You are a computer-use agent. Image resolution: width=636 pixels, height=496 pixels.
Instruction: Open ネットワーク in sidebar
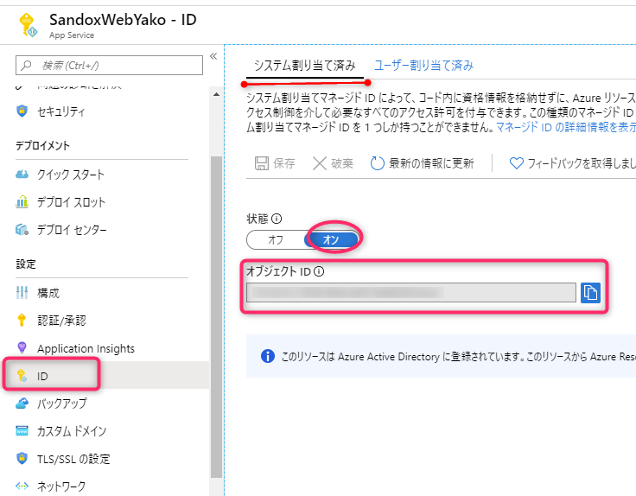pos(61,486)
